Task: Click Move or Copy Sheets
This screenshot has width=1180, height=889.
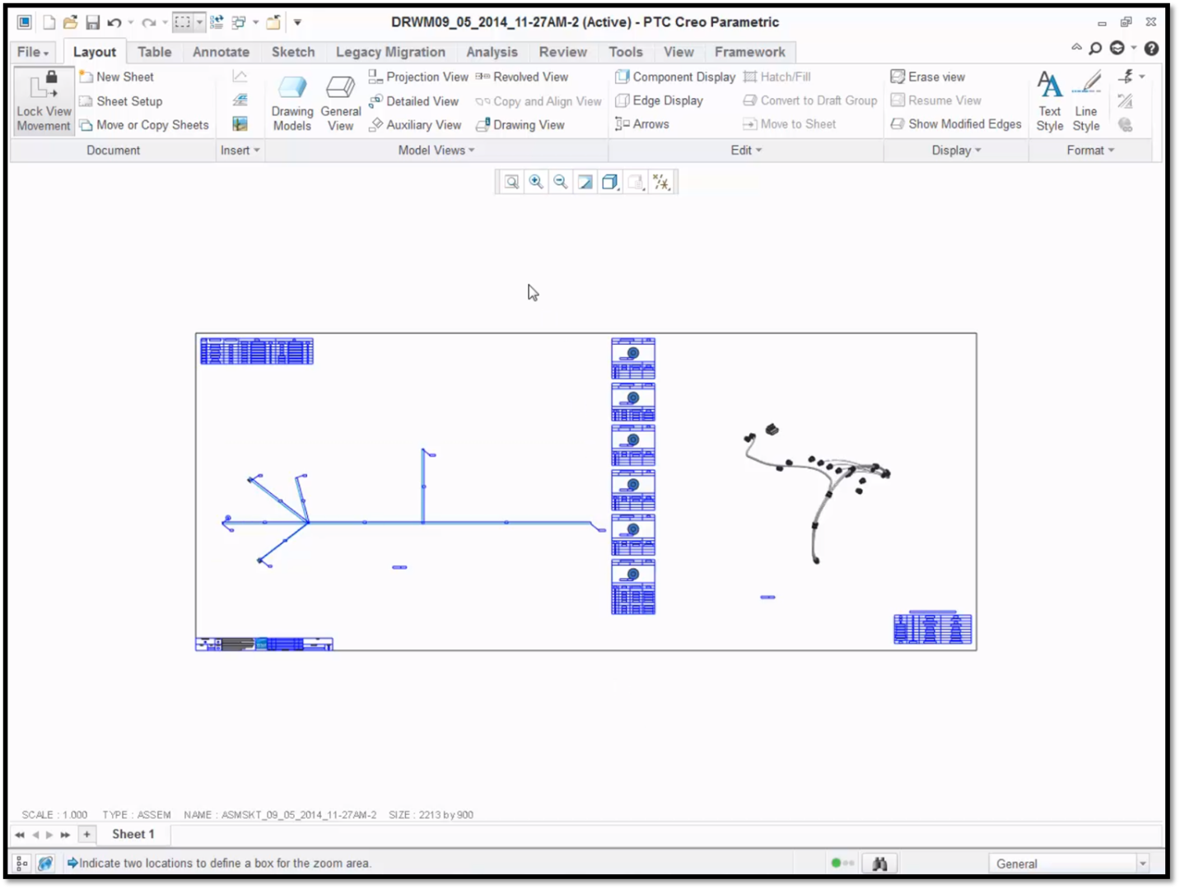Action: click(x=144, y=125)
